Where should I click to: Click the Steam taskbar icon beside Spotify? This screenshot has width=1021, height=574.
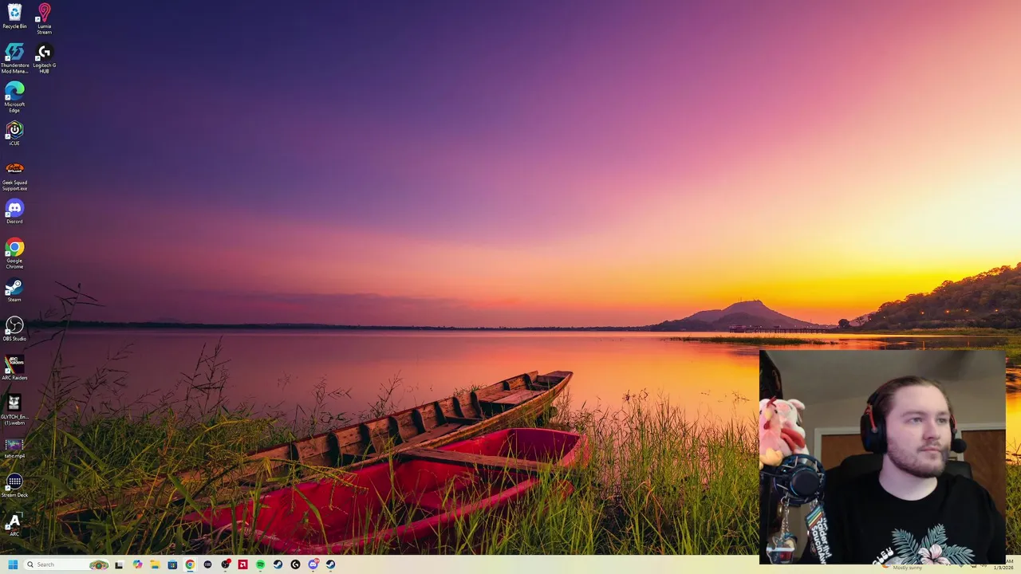[x=278, y=564]
